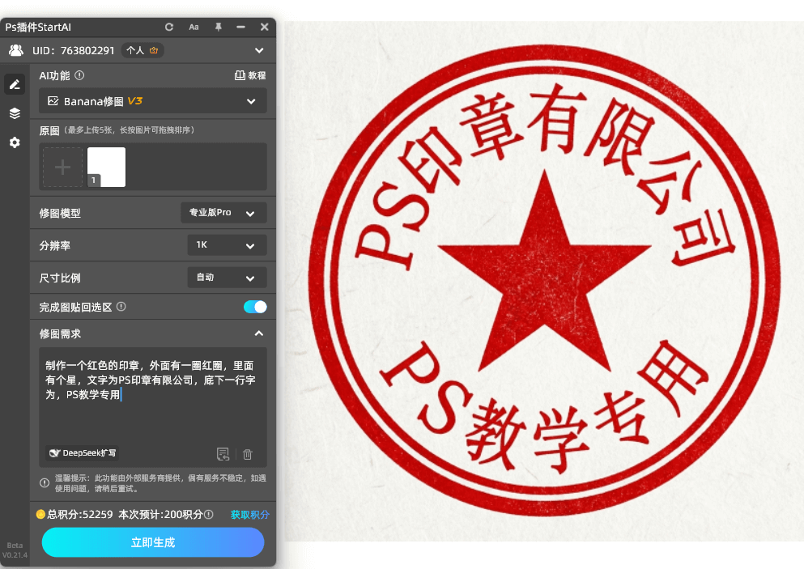Click the info icon next to AI功能
The height and width of the screenshot is (569, 804).
pos(77,74)
